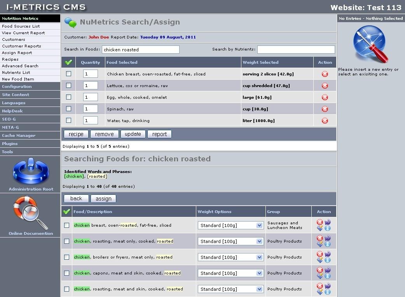The image size is (405, 297).
Task: Click the info icon on the chicken breast result row
Action: pos(328,228)
